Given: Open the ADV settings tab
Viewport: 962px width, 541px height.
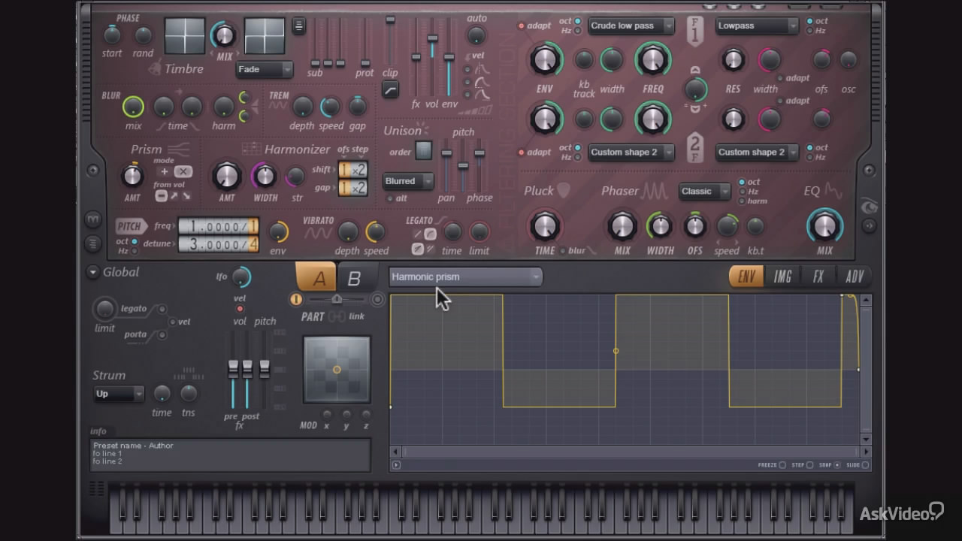Looking at the screenshot, I should coord(854,277).
